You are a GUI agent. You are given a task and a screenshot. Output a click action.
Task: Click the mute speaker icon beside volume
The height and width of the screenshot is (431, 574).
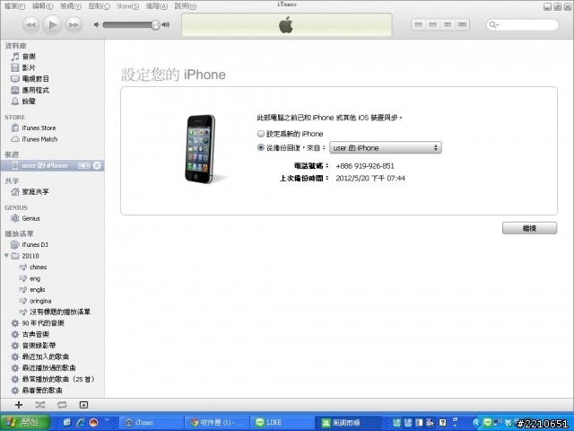pos(97,24)
